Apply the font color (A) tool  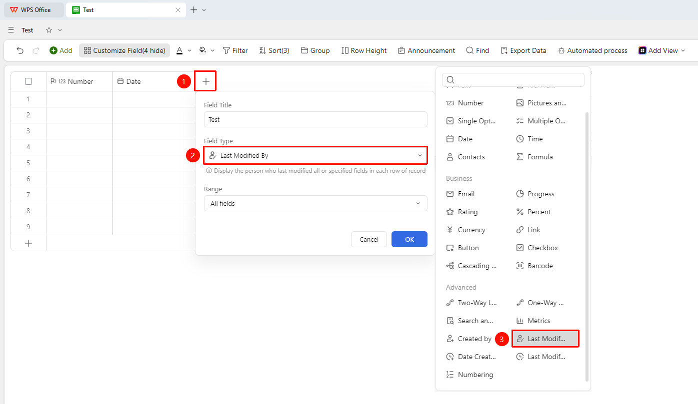pos(179,50)
